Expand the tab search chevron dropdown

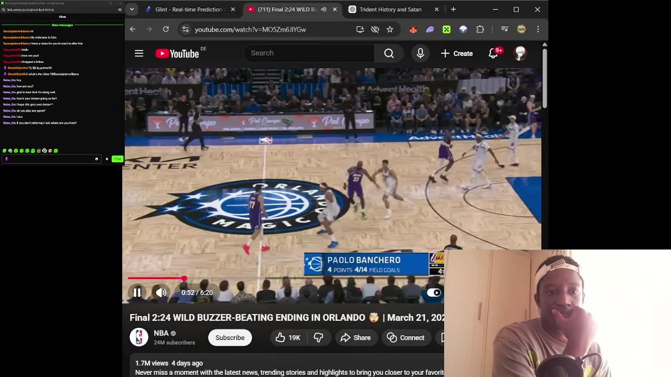[132, 9]
